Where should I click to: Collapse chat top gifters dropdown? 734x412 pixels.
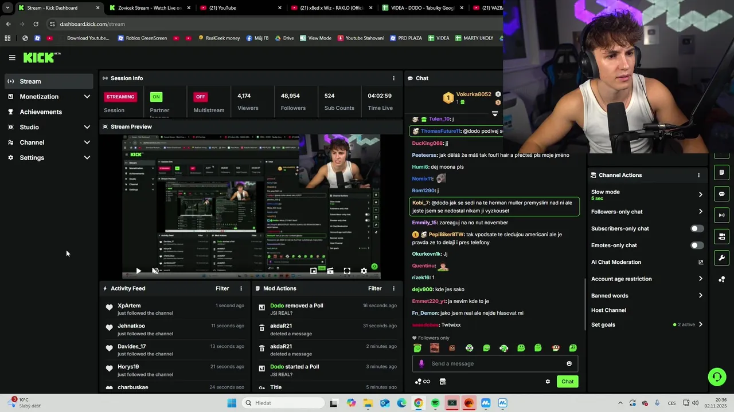[x=495, y=113]
